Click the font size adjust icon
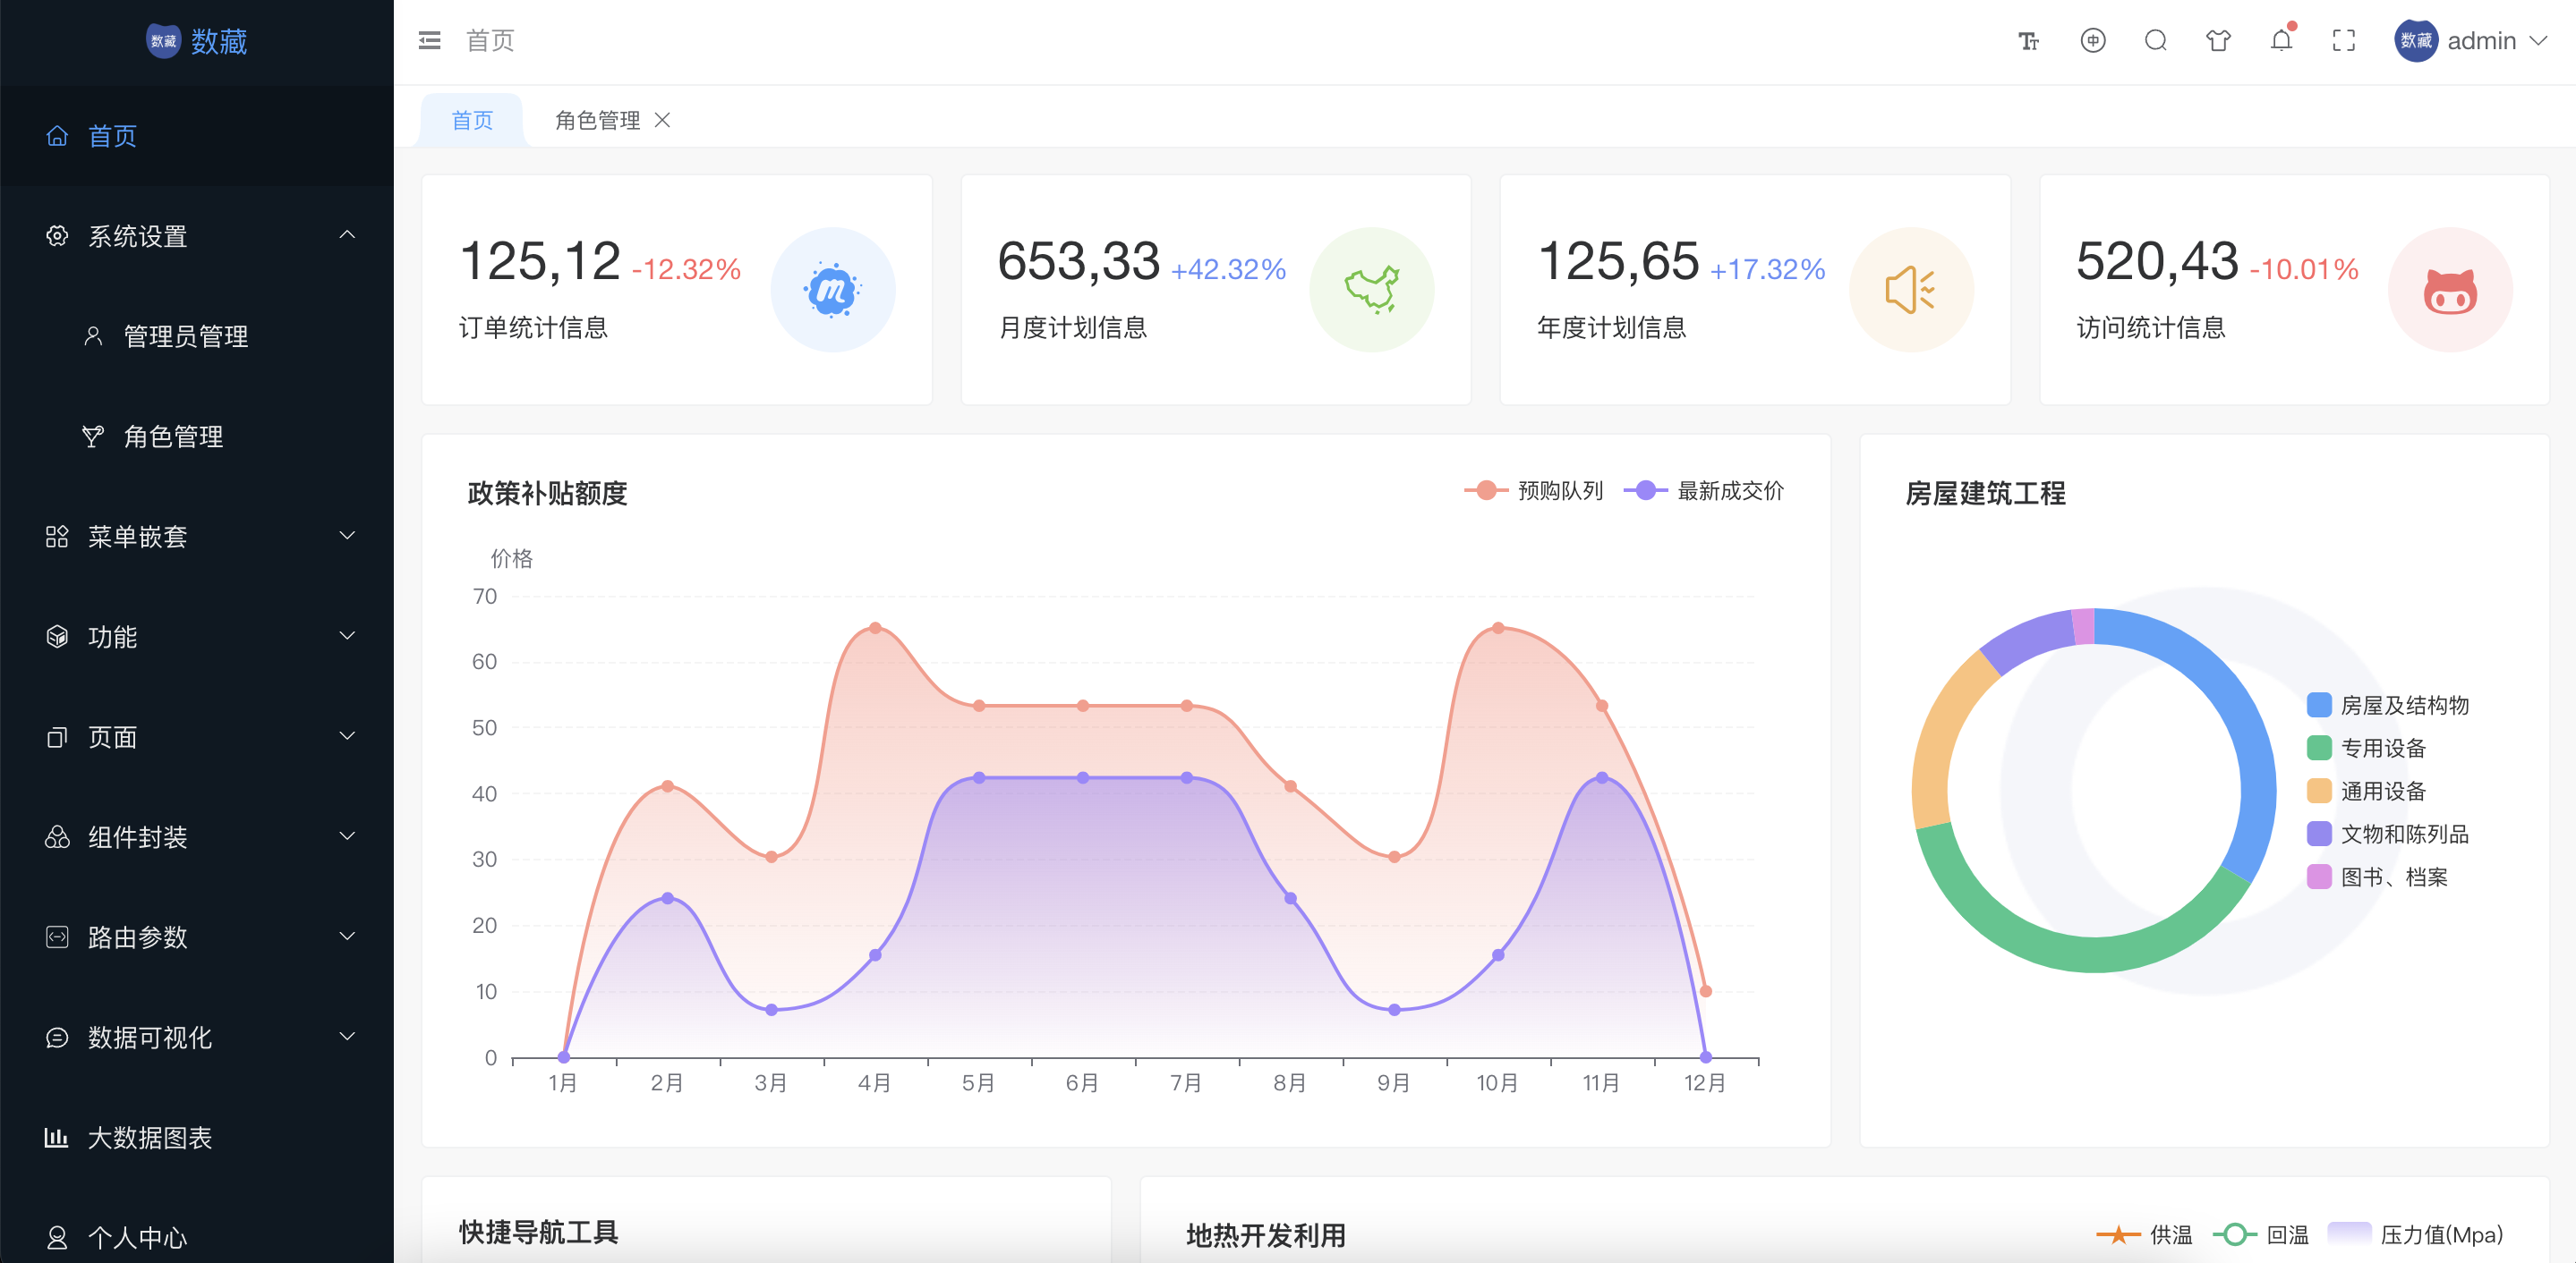2576x1263 pixels. click(2028, 41)
